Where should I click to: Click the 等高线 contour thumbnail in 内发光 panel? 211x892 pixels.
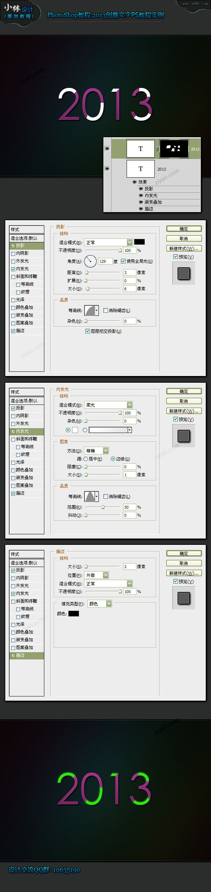point(91,496)
